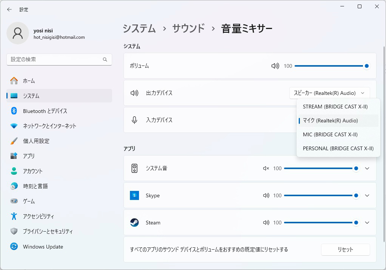This screenshot has width=386, height=270.
Task: Open Windows Update page
Action: [43, 247]
